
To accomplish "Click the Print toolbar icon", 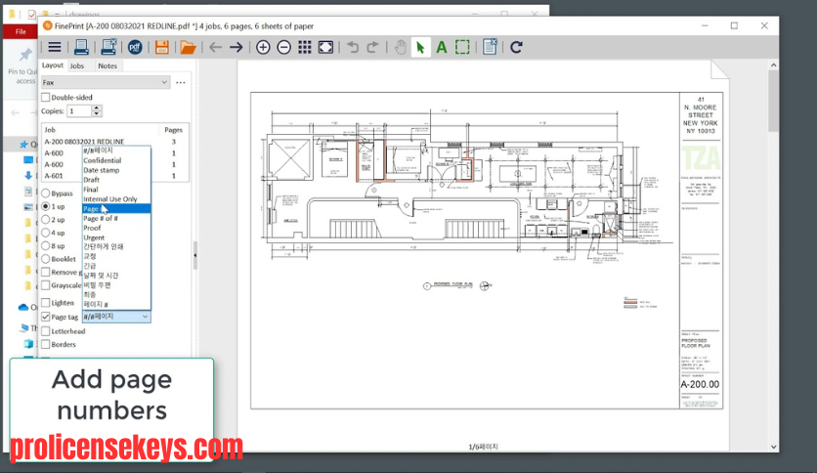I will (81, 48).
